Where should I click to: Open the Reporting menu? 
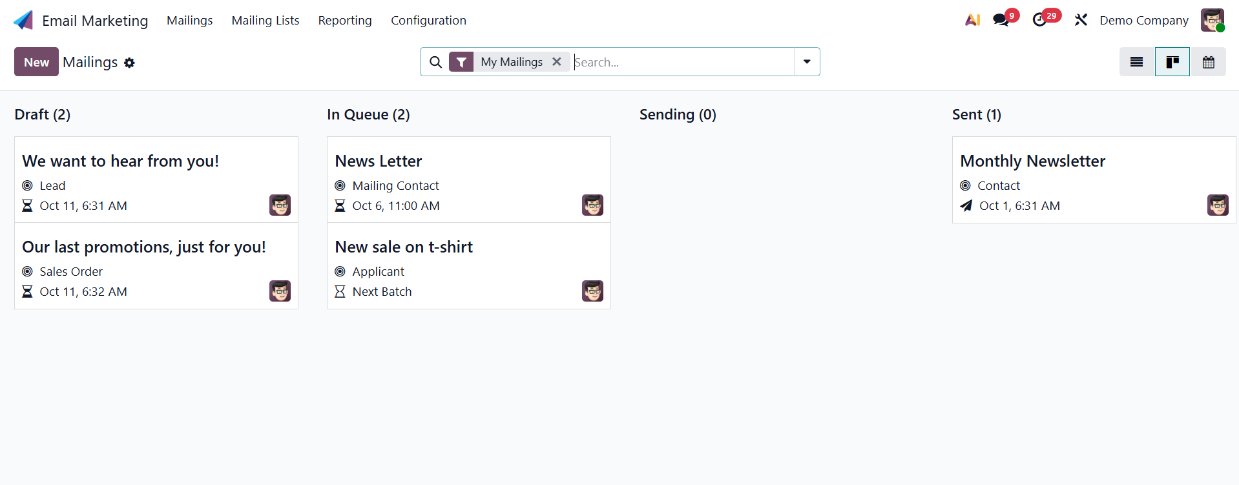tap(345, 20)
